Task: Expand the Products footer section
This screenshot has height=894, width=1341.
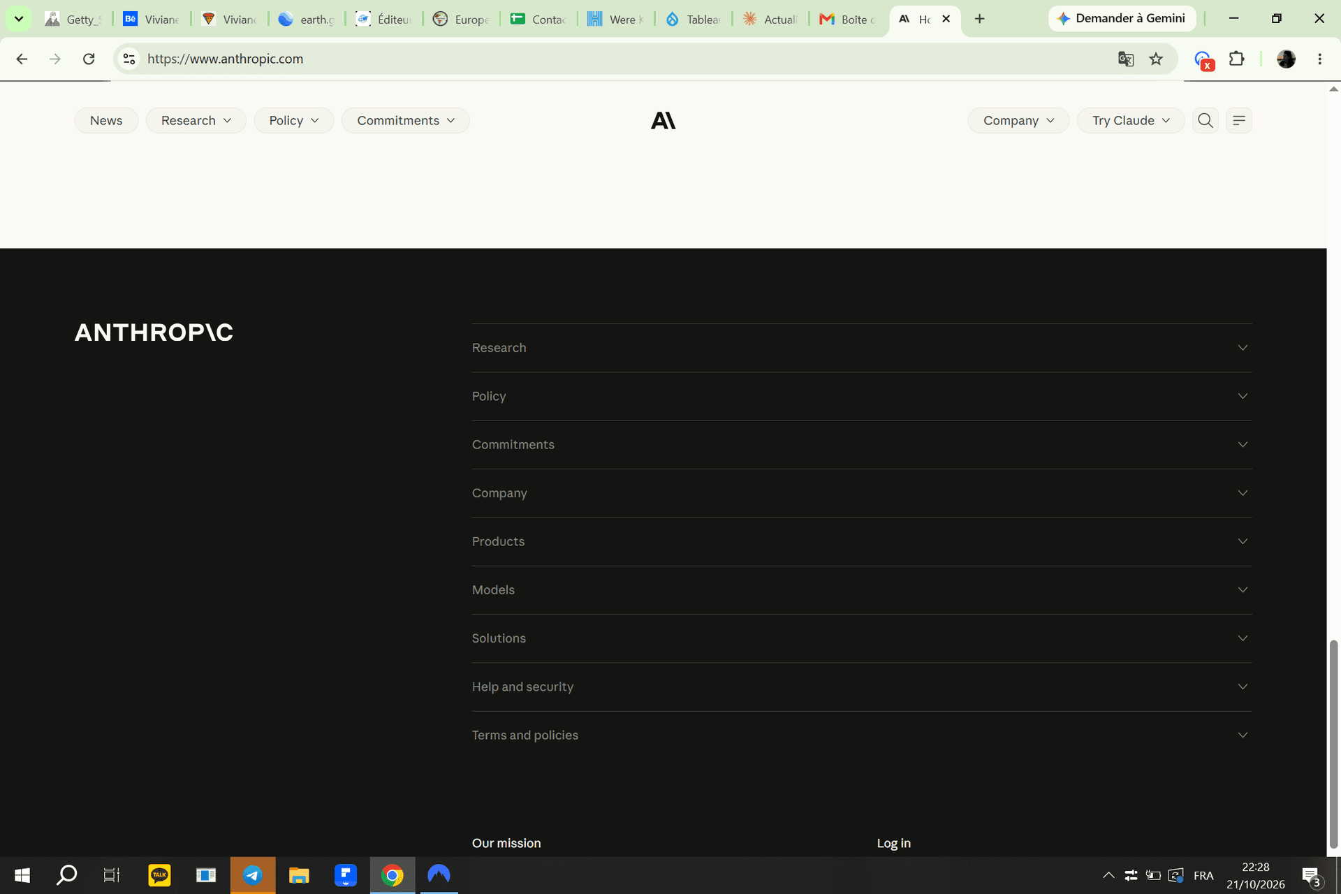Action: (862, 541)
